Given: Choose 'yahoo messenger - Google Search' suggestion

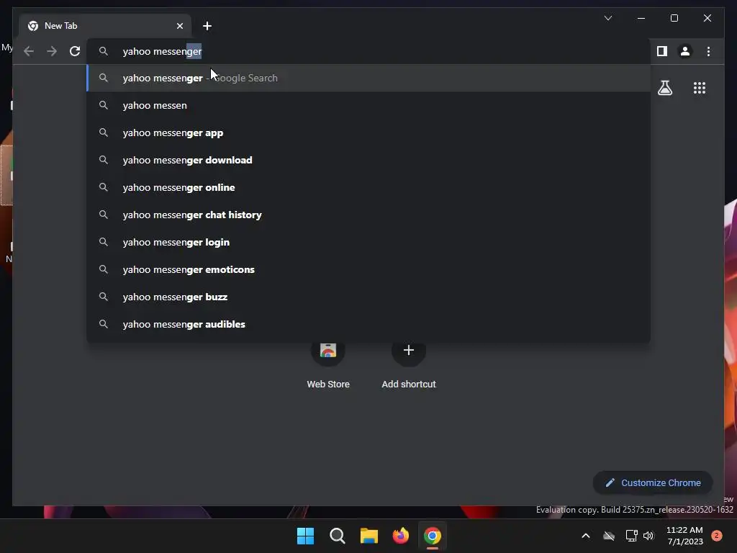Looking at the screenshot, I should (x=368, y=78).
